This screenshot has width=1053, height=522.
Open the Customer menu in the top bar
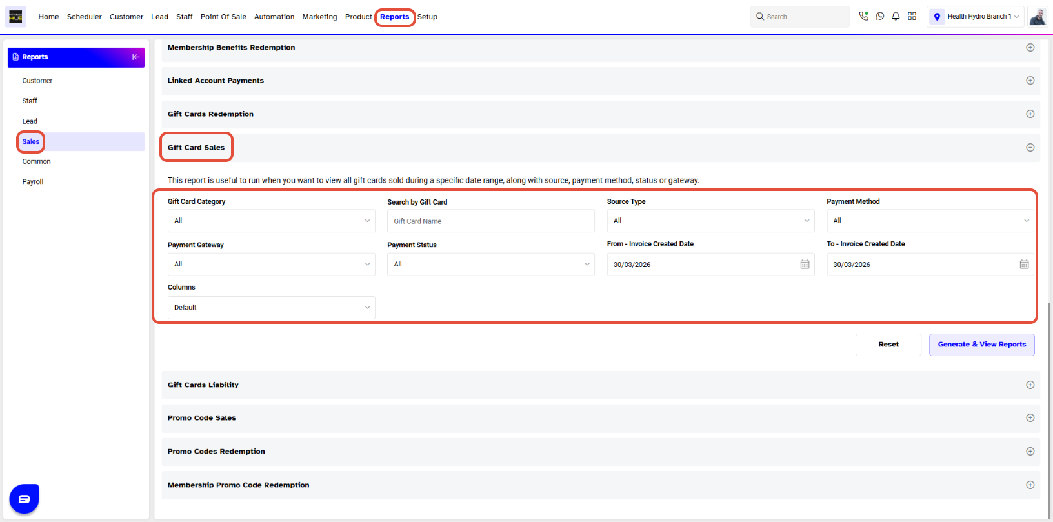pos(126,17)
